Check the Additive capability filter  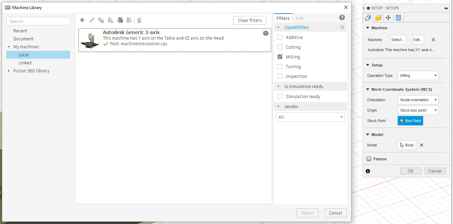(280, 37)
